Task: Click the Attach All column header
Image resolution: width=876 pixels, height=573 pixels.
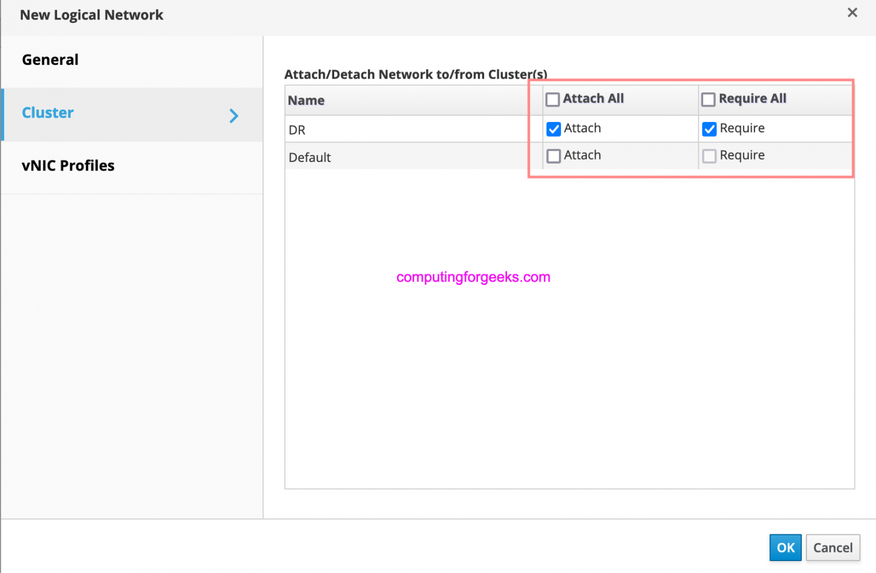Action: coord(593,98)
